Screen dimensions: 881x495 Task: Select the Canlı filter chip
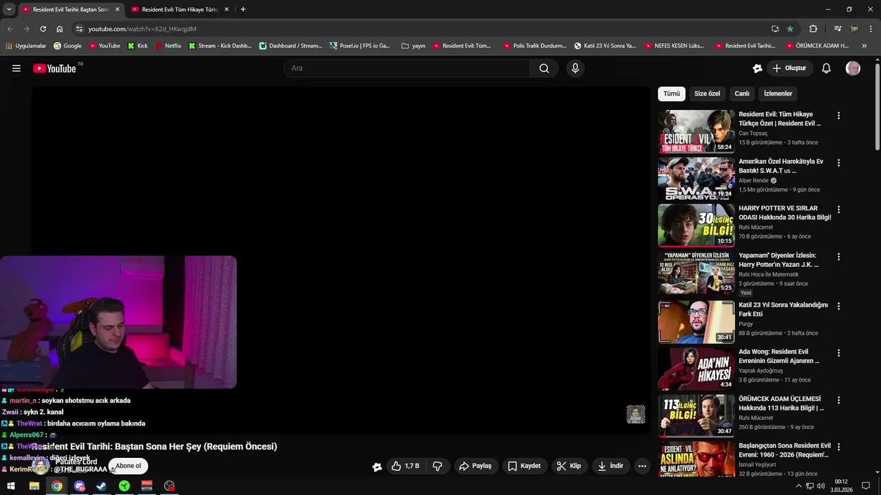click(742, 93)
